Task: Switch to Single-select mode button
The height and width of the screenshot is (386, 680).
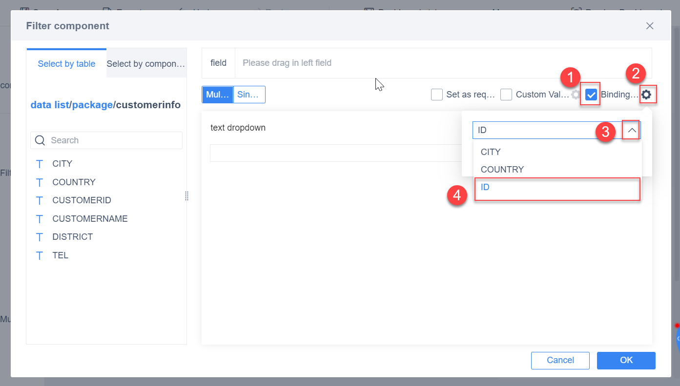Action: [249, 95]
